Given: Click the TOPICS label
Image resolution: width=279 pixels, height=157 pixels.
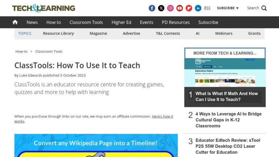Looking at the screenshot, I should [25, 33].
